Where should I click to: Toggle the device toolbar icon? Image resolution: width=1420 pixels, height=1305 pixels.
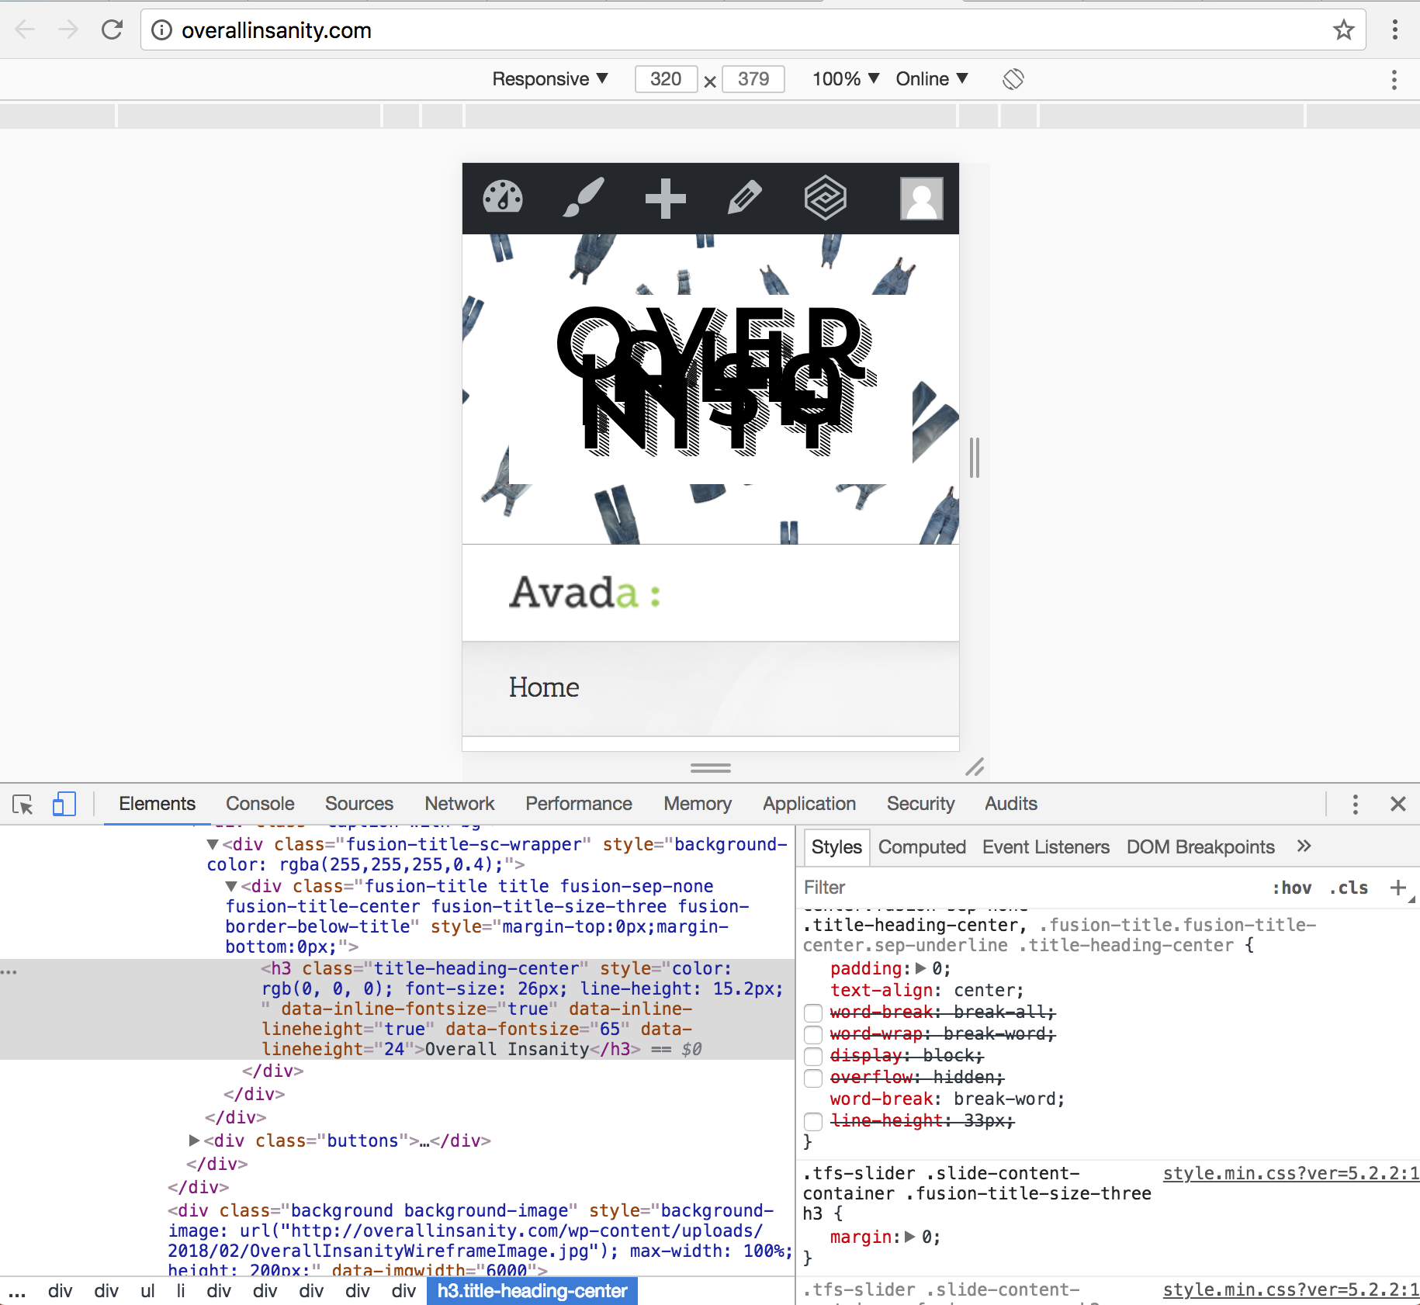(x=64, y=804)
